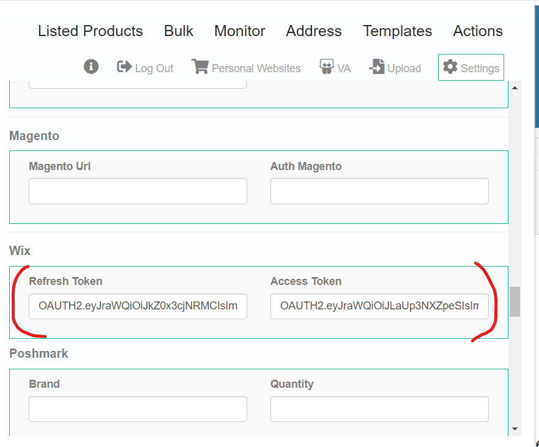Open Personal Websites cart icon

point(200,66)
